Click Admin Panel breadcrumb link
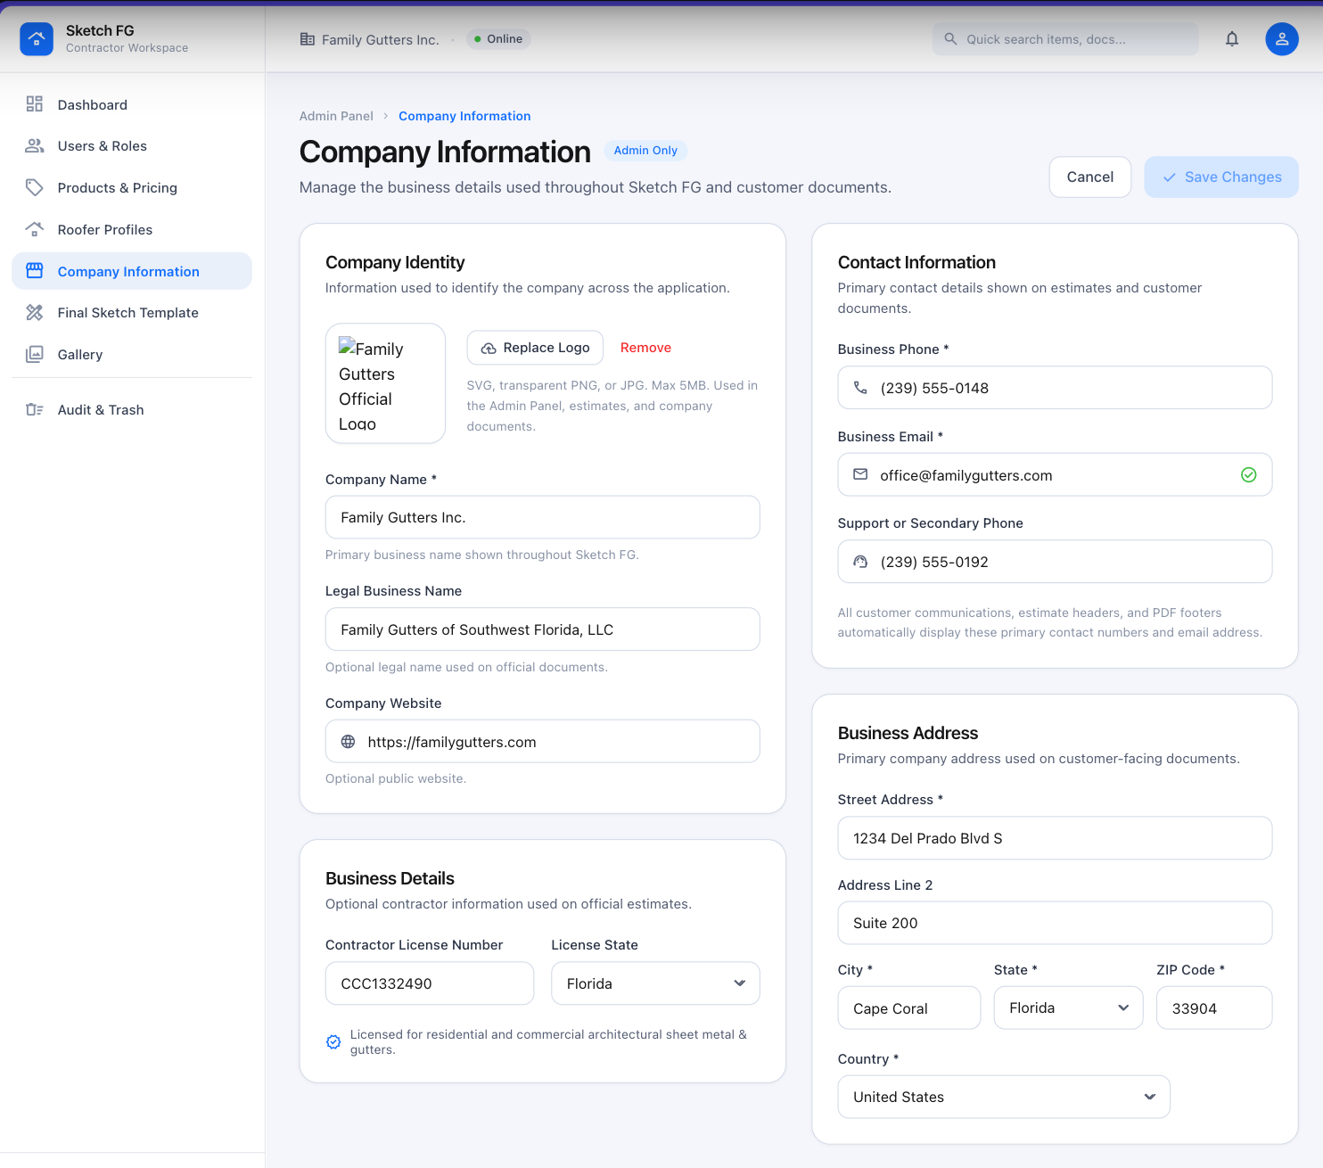The image size is (1323, 1168). coord(336,116)
